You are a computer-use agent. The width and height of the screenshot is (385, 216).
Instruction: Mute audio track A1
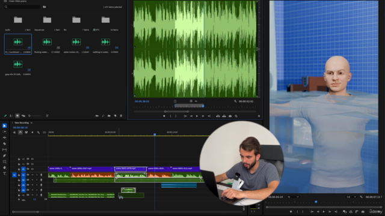tap(32, 175)
